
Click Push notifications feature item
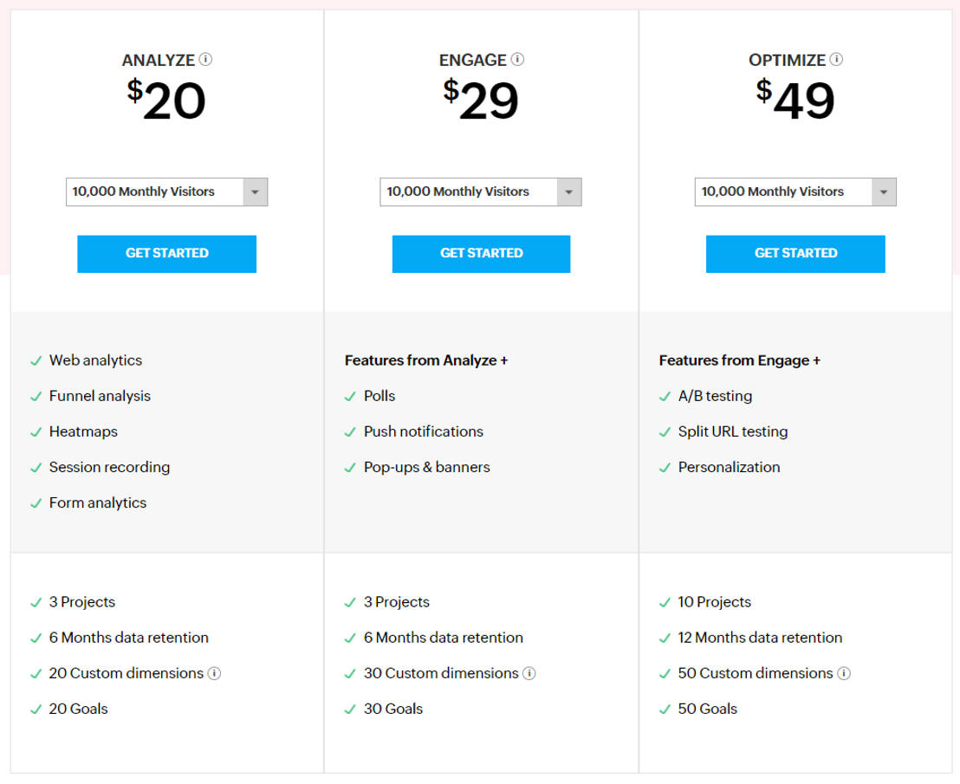click(423, 431)
